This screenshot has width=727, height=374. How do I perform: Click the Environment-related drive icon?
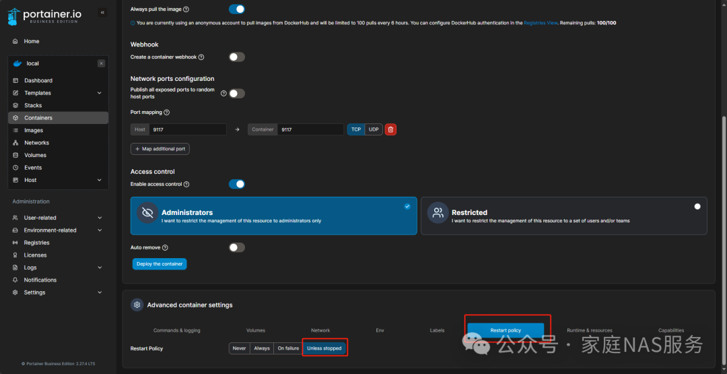click(x=15, y=230)
